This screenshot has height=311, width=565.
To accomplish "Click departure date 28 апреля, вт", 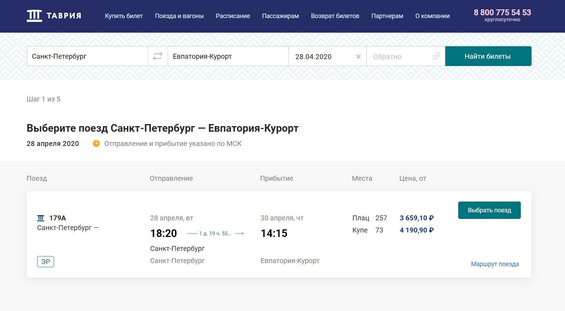I will pyautogui.click(x=172, y=218).
